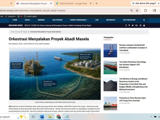Open the coal pile thumbnail
This screenshot has height=120, width=160.
coord(110,84)
